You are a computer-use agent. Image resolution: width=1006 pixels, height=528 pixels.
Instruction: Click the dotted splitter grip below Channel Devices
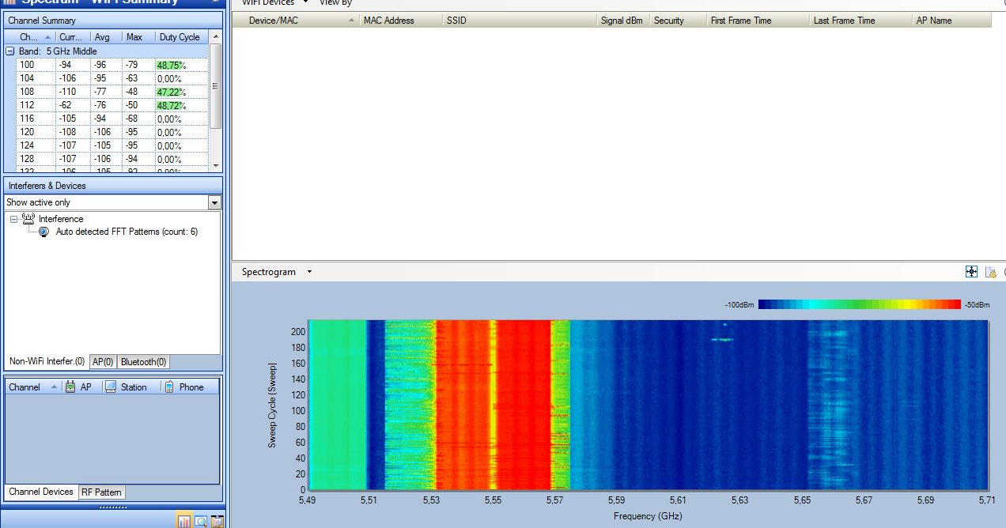113,506
